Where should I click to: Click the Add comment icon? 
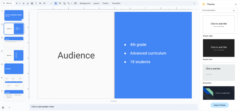75,3
